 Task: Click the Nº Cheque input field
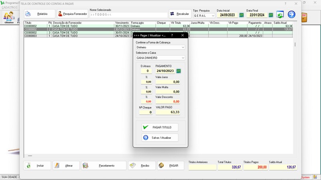point(146,112)
